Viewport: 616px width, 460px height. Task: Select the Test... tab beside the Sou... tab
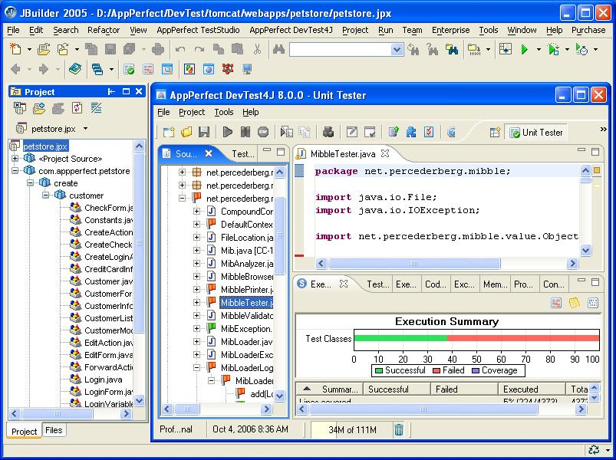coord(242,154)
